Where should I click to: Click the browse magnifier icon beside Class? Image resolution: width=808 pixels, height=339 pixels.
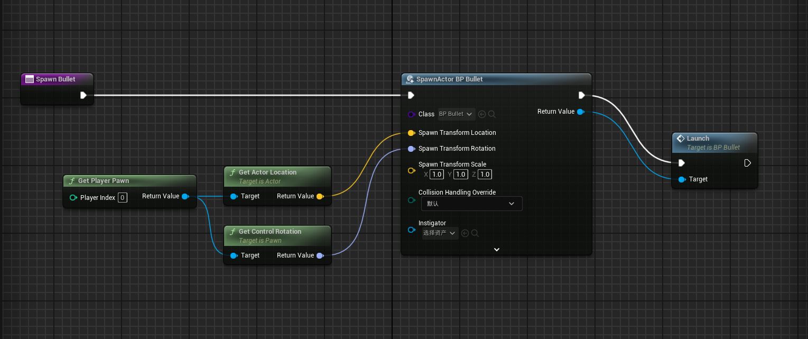[x=492, y=114]
